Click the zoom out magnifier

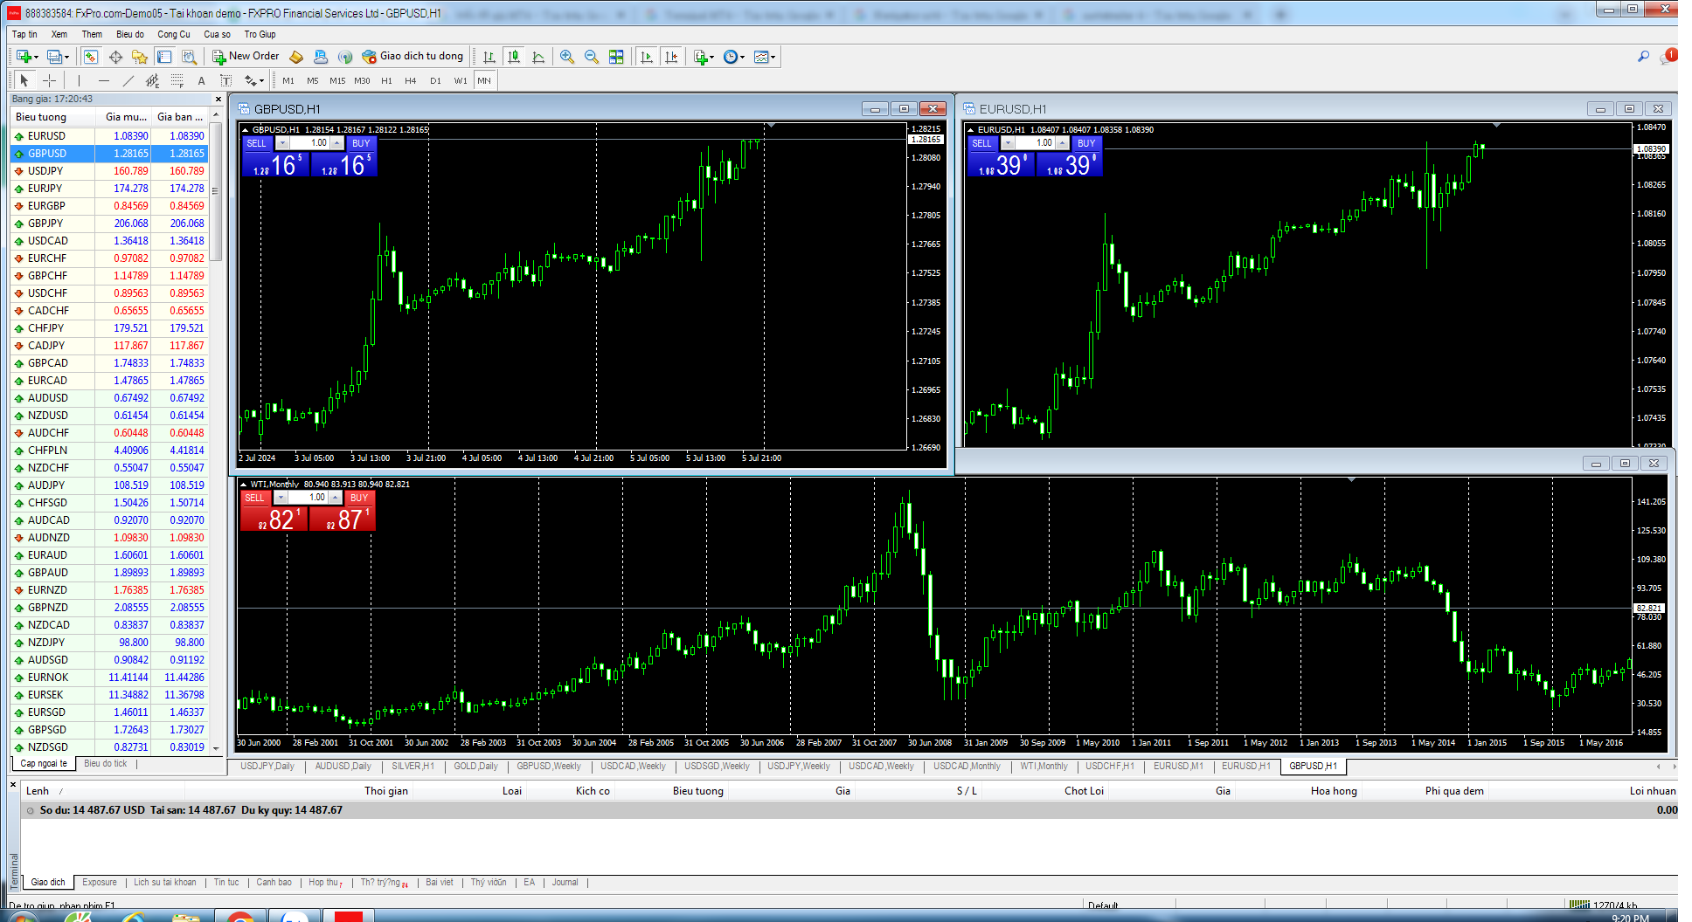click(x=592, y=57)
